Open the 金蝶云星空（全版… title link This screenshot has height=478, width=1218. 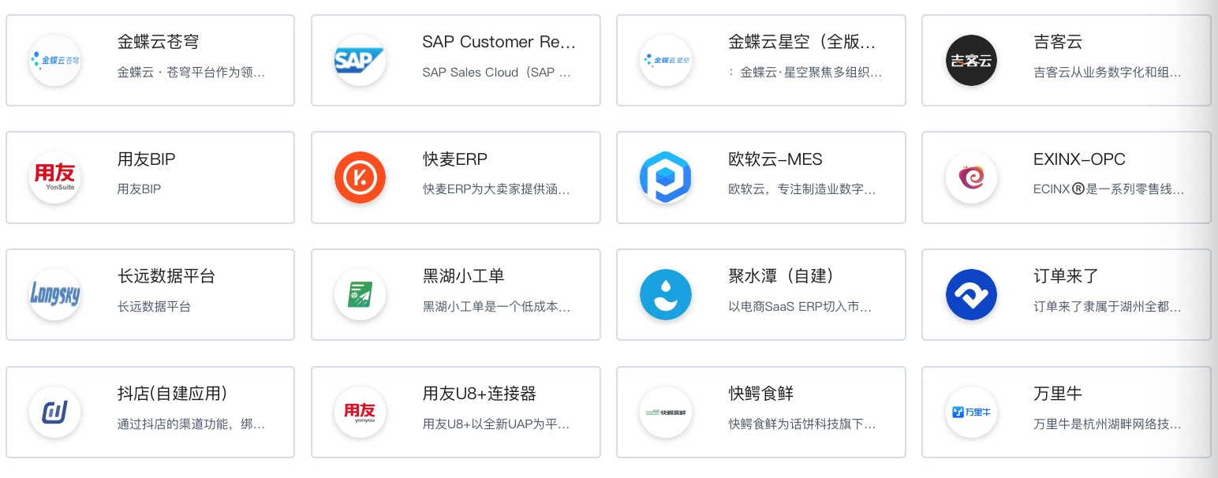802,42
